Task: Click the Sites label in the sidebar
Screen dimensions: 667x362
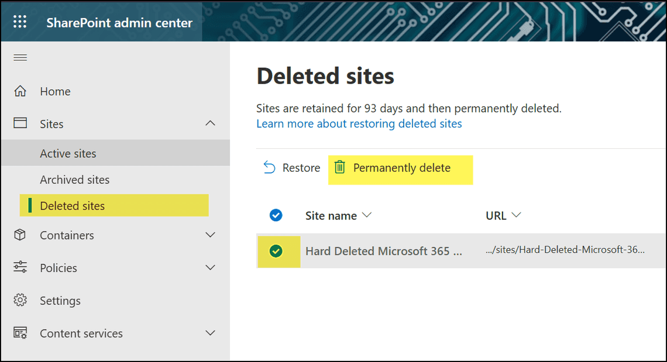Action: coord(51,124)
